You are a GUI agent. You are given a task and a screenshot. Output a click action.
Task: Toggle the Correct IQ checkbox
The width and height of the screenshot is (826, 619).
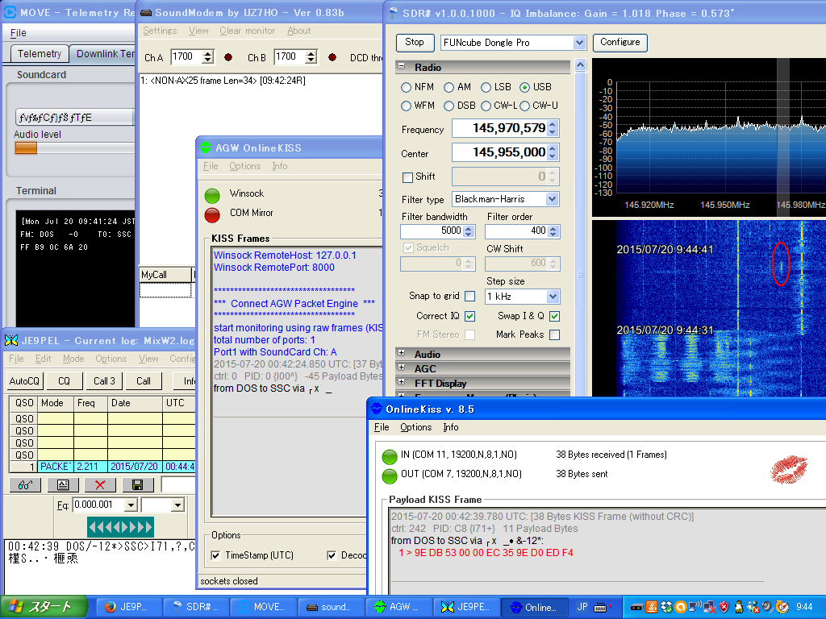point(470,316)
